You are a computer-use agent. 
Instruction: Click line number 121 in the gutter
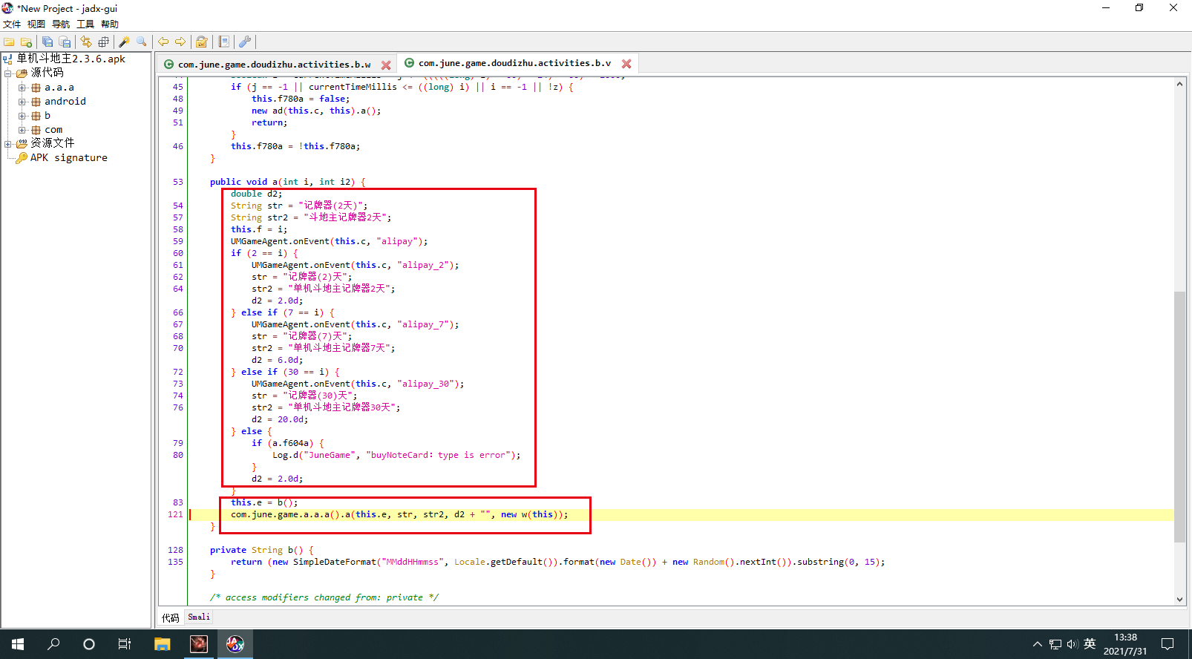coord(175,514)
